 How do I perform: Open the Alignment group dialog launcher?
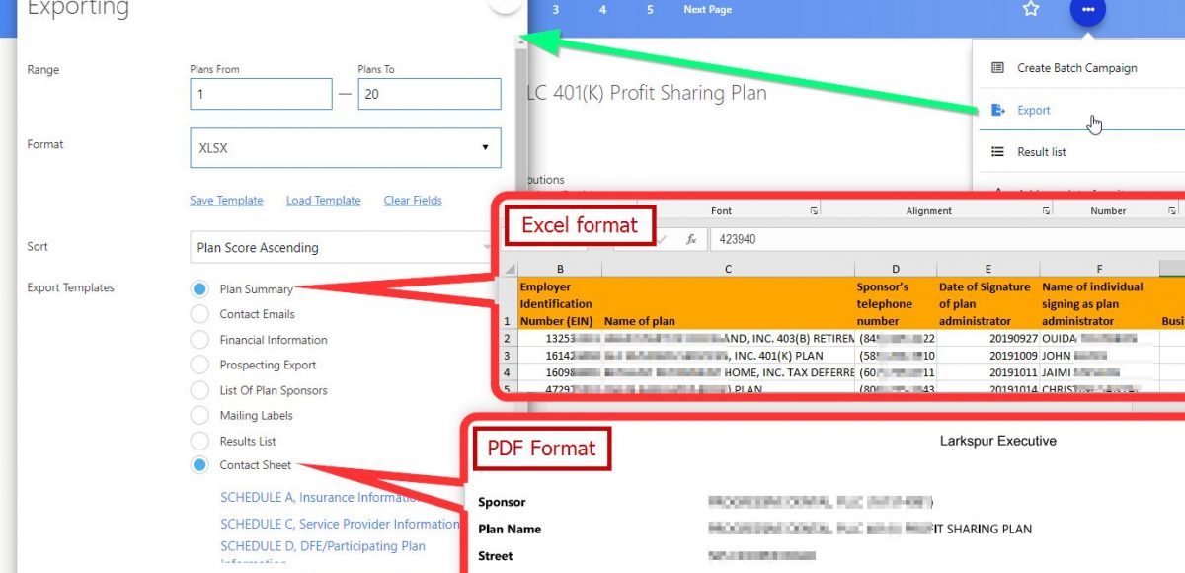[x=1047, y=211]
